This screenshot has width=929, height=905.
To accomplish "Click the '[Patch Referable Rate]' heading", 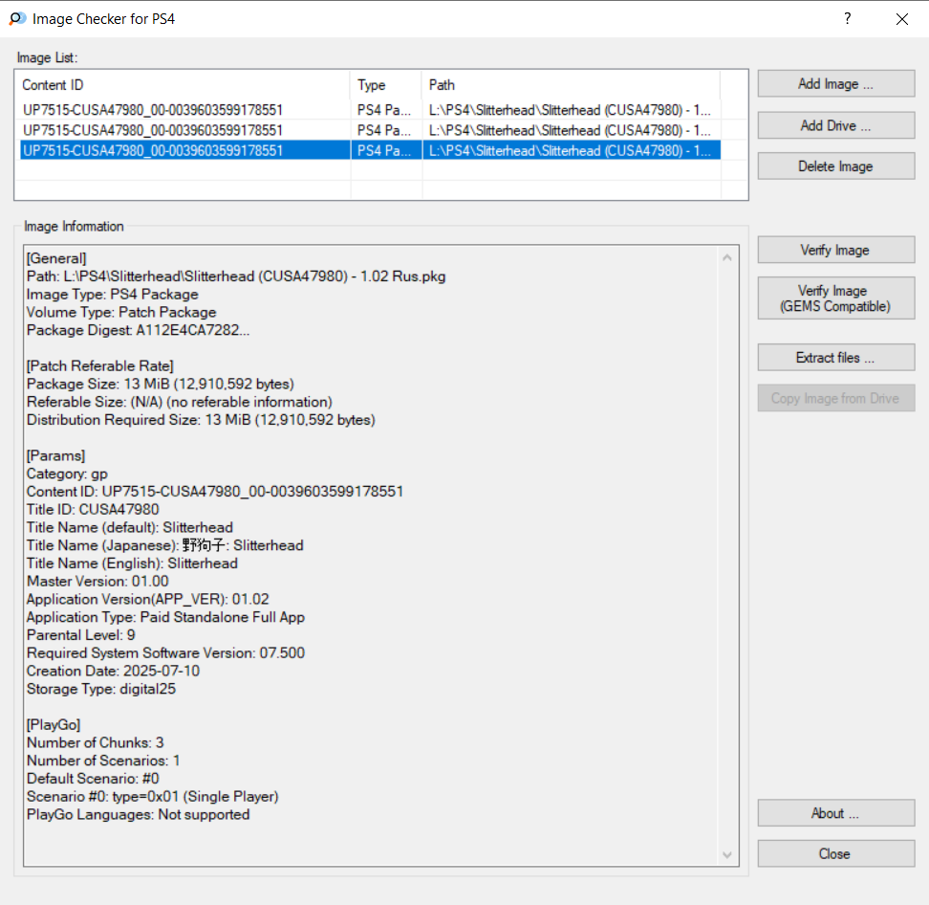I will coord(100,365).
